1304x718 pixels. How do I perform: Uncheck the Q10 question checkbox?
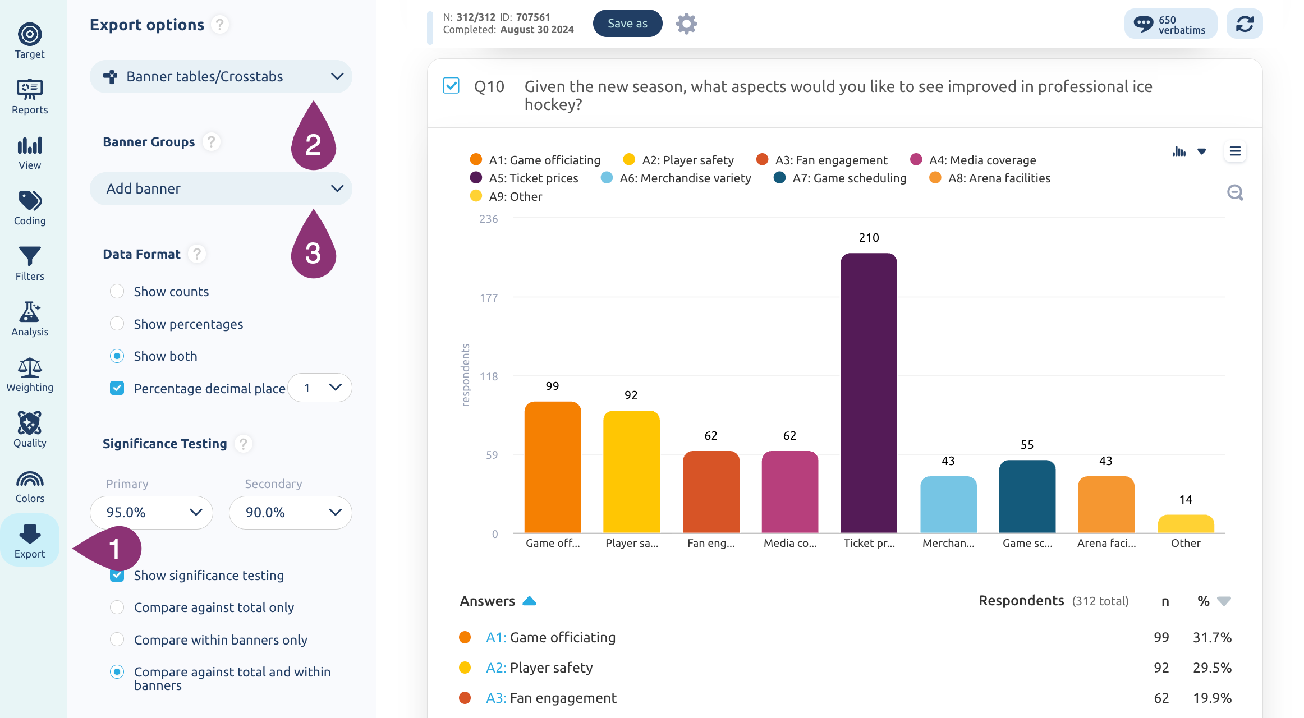[x=451, y=86]
